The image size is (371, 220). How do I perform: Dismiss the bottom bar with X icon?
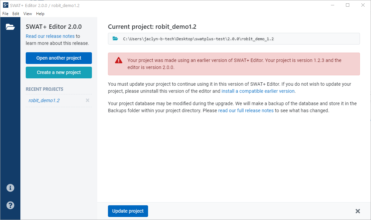click(x=358, y=211)
